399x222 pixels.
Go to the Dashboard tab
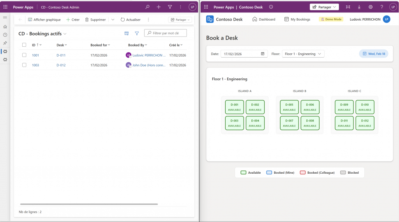click(x=264, y=19)
